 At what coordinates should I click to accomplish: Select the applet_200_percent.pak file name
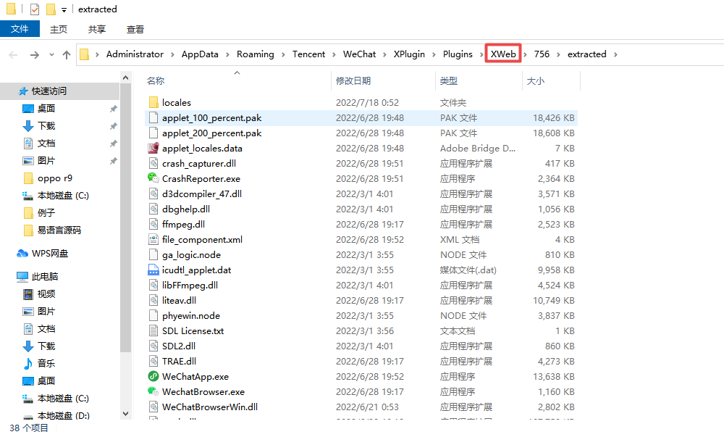click(x=212, y=133)
